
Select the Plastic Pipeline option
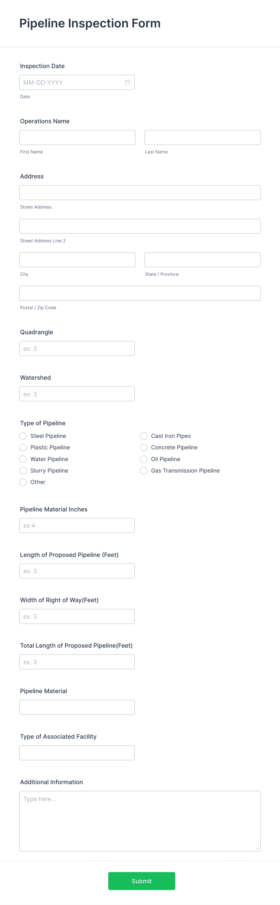click(x=23, y=447)
